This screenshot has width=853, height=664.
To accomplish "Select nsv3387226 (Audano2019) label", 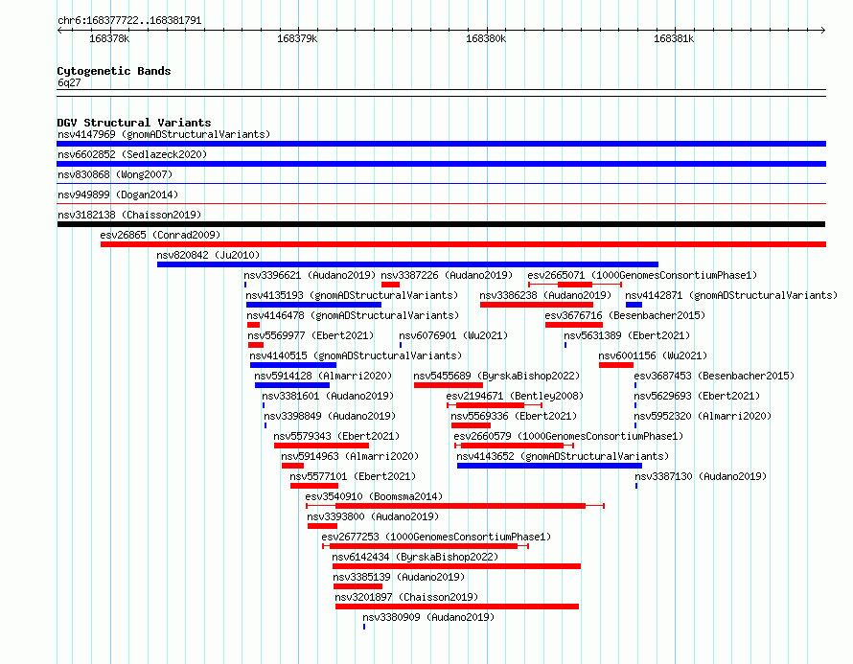I will click(x=447, y=275).
